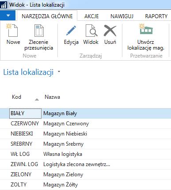Open the blue application menu dropdown
The image size is (171, 190).
(x=8, y=15)
